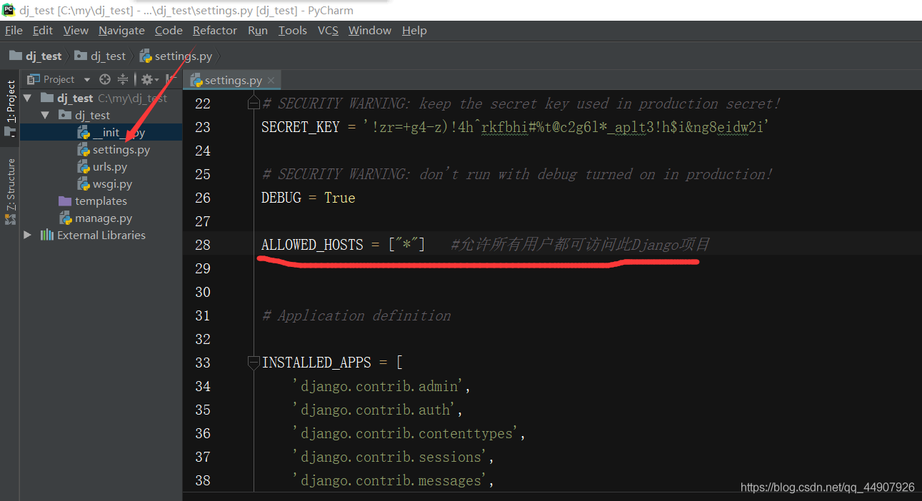
Task: Click Collapse All icon in Project panel
Action: point(123,79)
